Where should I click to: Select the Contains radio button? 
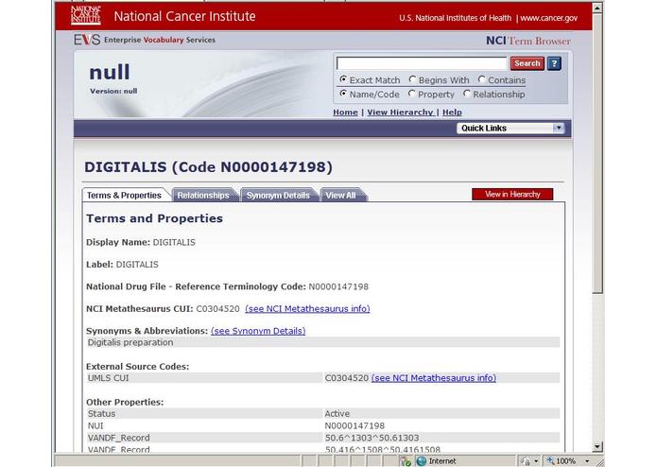tap(481, 79)
